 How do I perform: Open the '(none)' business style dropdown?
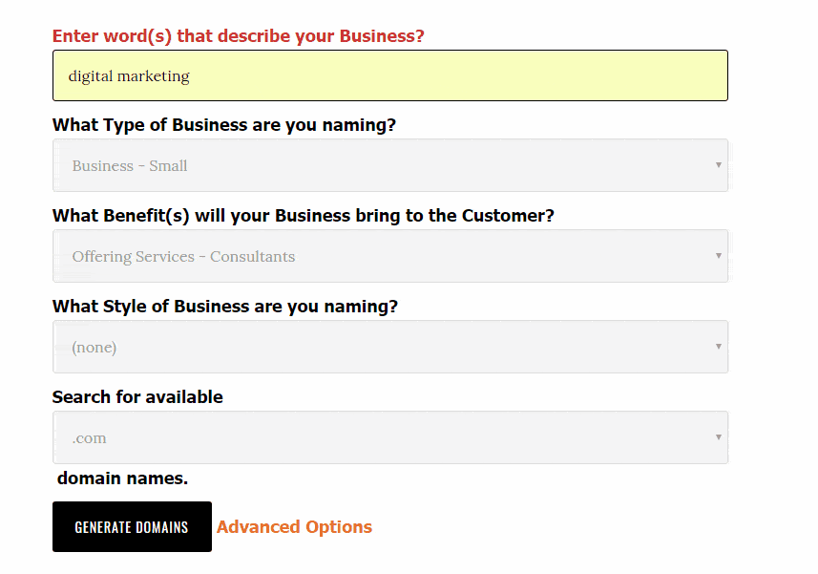382,347
